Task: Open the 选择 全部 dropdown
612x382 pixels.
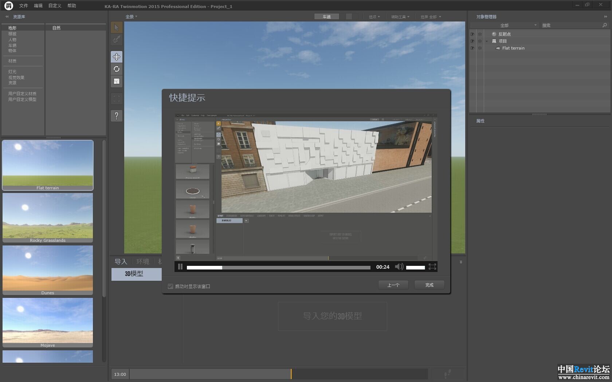Action: [431, 17]
